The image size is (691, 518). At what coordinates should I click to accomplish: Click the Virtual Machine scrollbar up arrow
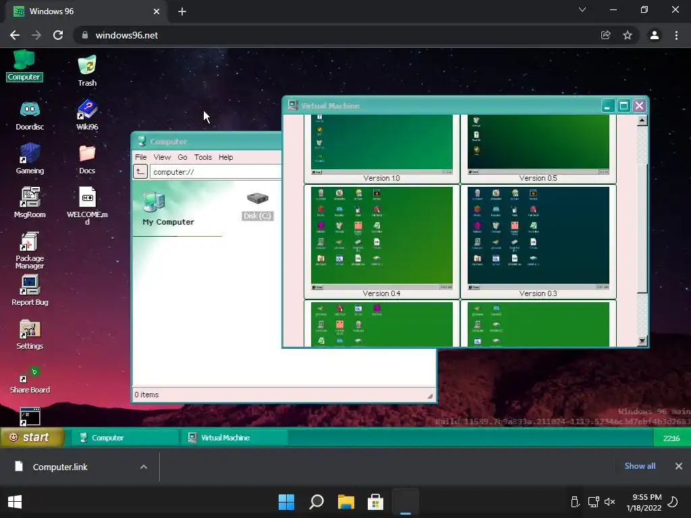[x=642, y=120]
